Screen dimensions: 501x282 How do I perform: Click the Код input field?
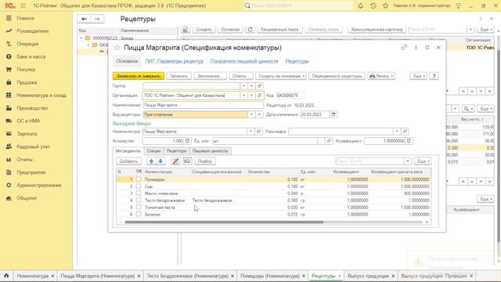click(x=290, y=96)
